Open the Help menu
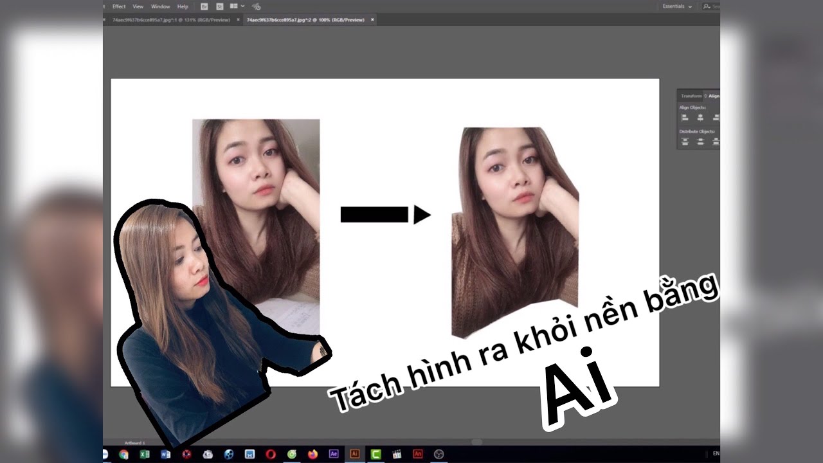Image resolution: width=823 pixels, height=463 pixels. coord(183,6)
